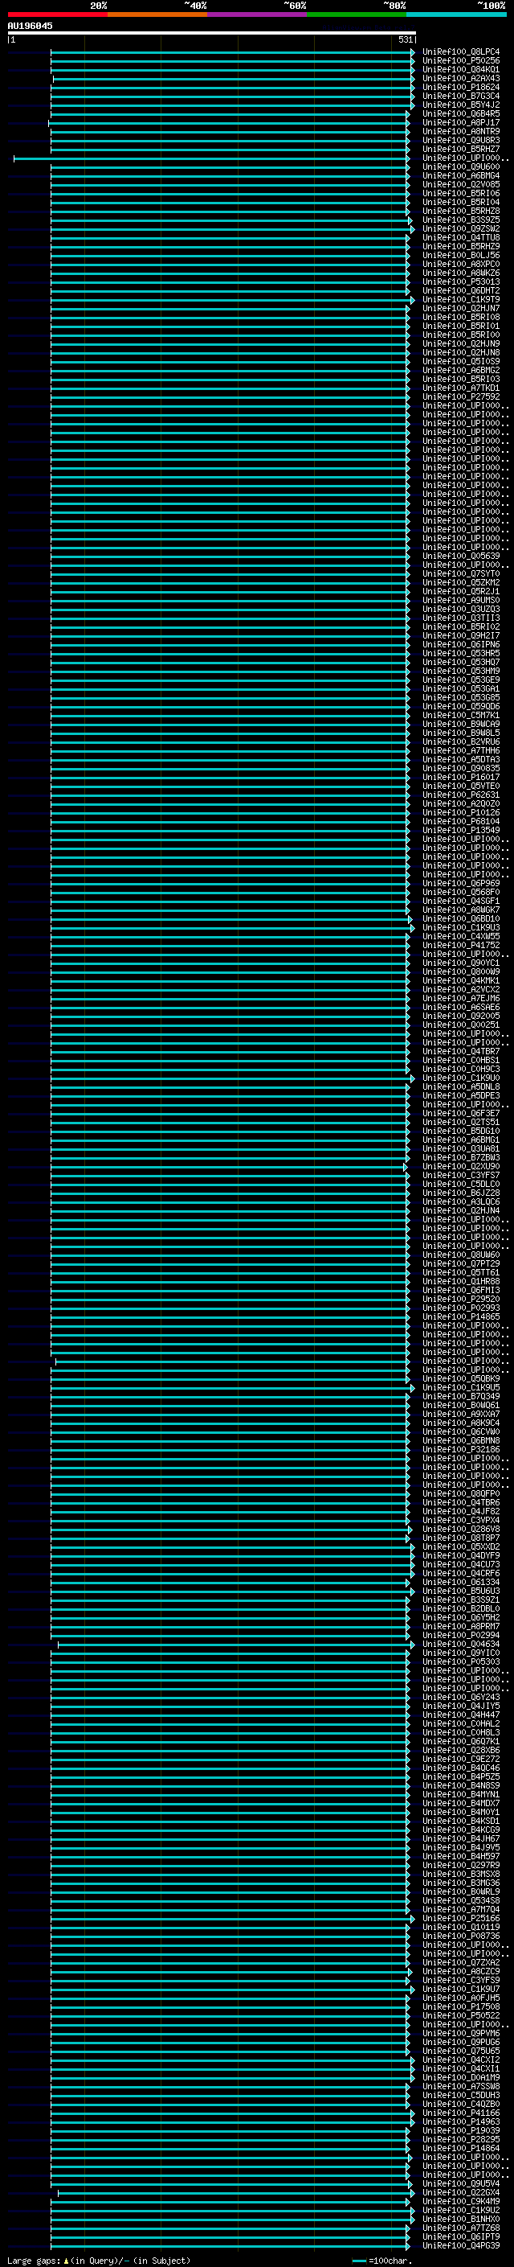Open hit UniRef100_Q84KQ1
514x2267 pixels.
(461, 69)
